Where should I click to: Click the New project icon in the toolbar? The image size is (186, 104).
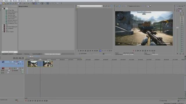pyautogui.click(x=1, y=3)
